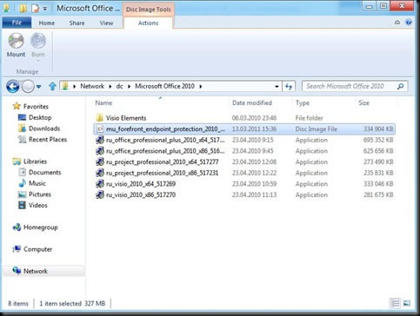This screenshot has height=316, width=420.
Task: Sort by the Size column header
Action: (x=363, y=103)
